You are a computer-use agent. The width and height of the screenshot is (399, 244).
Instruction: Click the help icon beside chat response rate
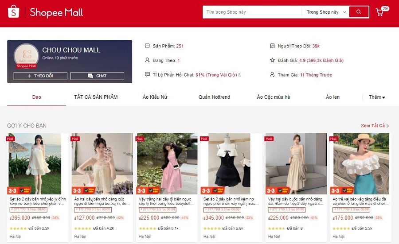(x=240, y=75)
